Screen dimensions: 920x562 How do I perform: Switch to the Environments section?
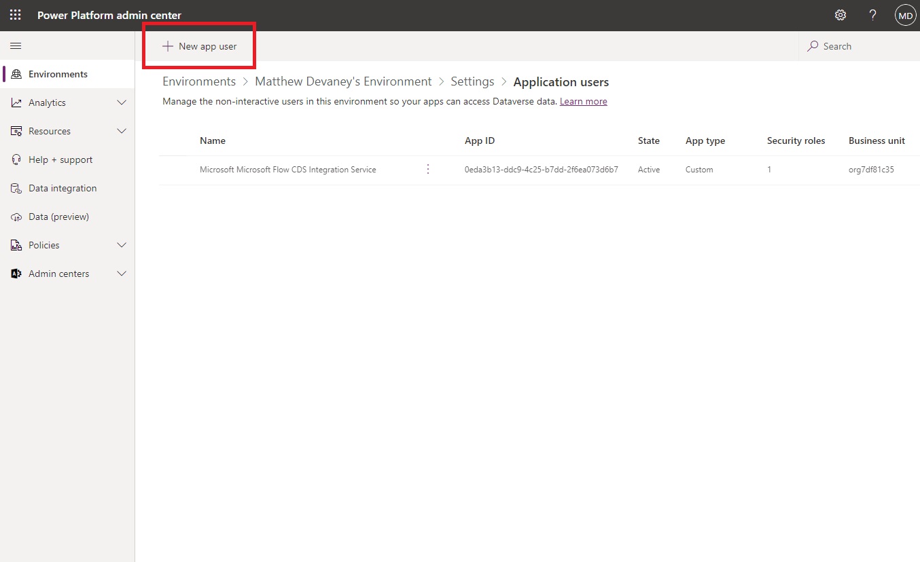57,74
